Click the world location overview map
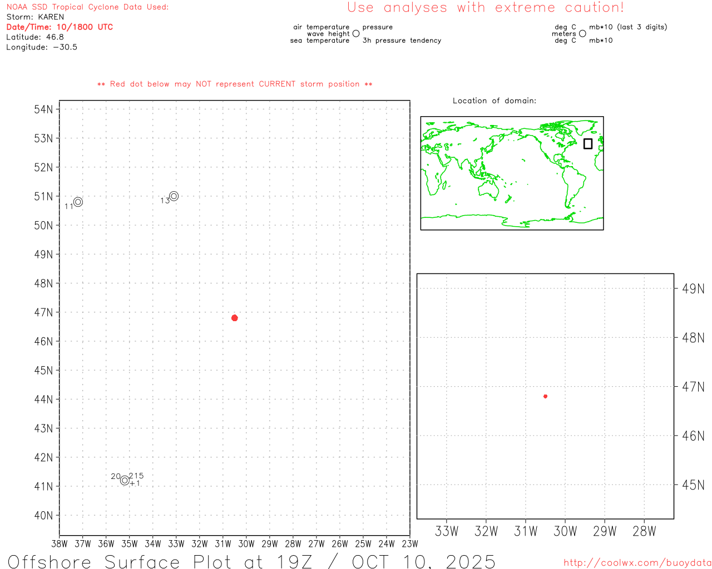 point(512,173)
